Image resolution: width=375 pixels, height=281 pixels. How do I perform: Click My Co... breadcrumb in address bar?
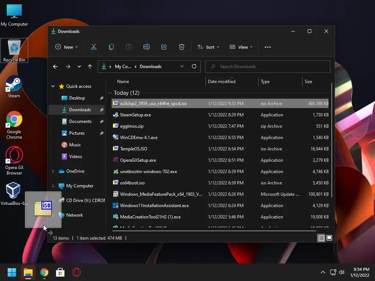pyautogui.click(x=123, y=67)
